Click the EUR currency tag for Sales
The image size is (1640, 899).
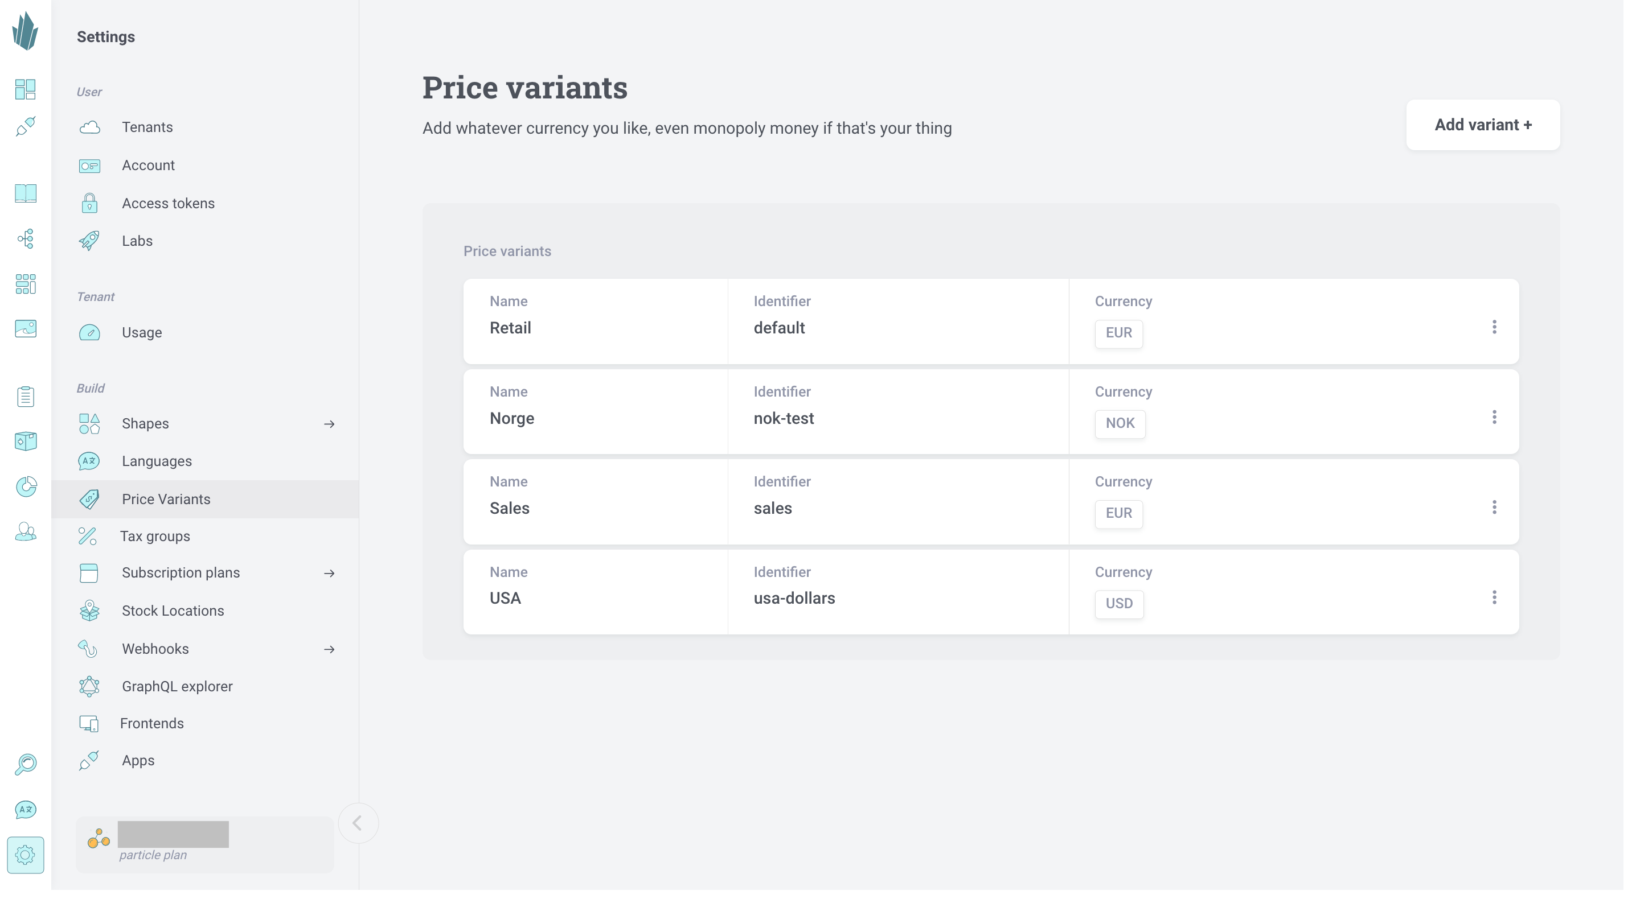coord(1118,513)
